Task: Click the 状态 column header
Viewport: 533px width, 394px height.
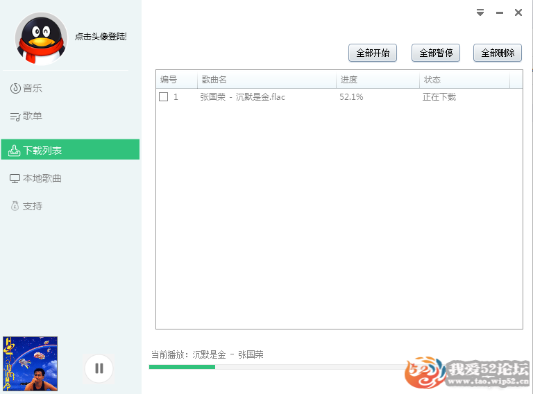Action: 465,80
